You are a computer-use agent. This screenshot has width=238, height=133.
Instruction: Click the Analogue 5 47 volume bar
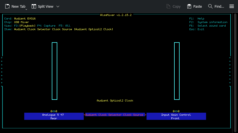coord(55,71)
